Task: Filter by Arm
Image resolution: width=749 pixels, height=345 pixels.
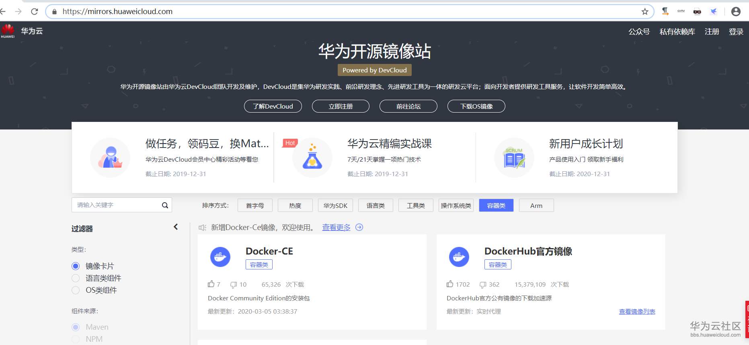Action: (x=536, y=205)
